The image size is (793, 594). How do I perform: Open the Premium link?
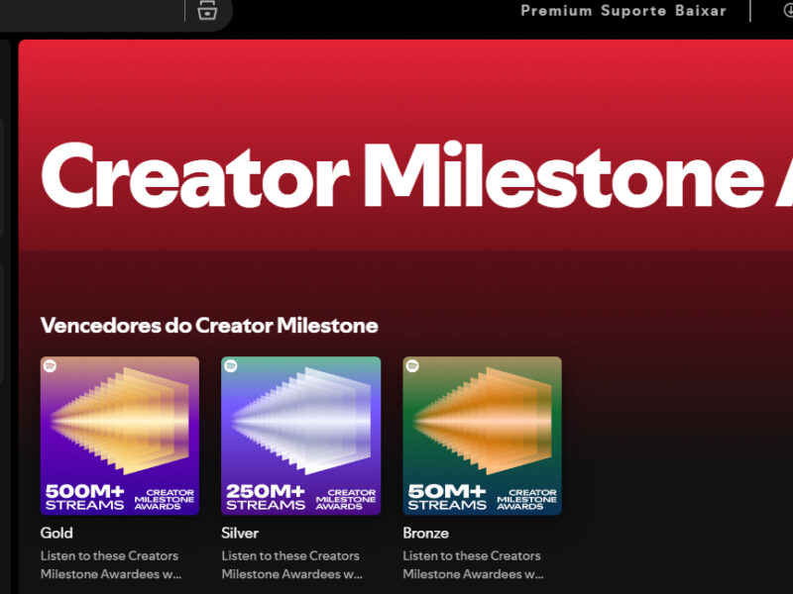click(x=556, y=11)
